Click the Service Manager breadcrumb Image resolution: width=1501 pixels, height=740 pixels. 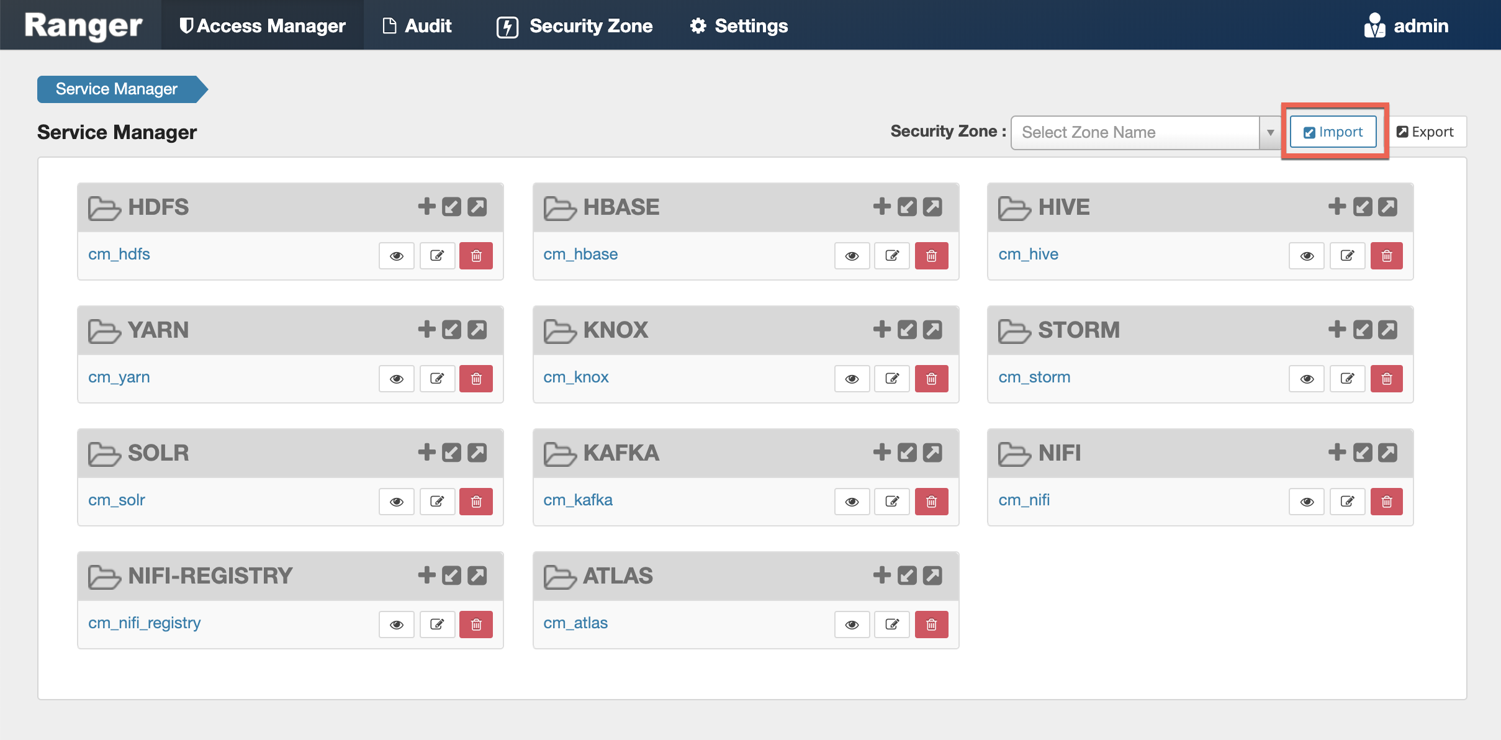122,89
